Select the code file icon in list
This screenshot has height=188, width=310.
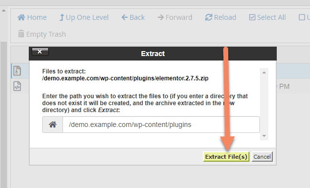[17, 86]
